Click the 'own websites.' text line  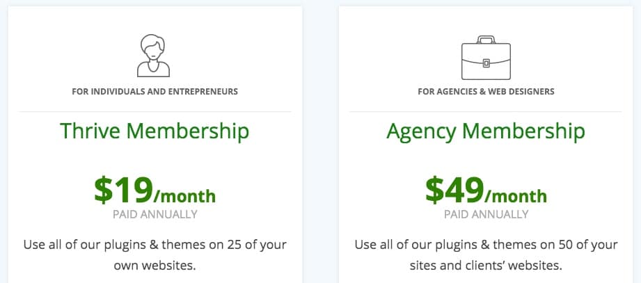[155, 265]
